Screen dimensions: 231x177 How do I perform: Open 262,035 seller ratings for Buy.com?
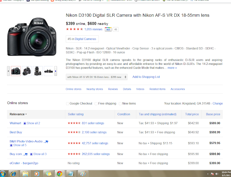point(96,154)
